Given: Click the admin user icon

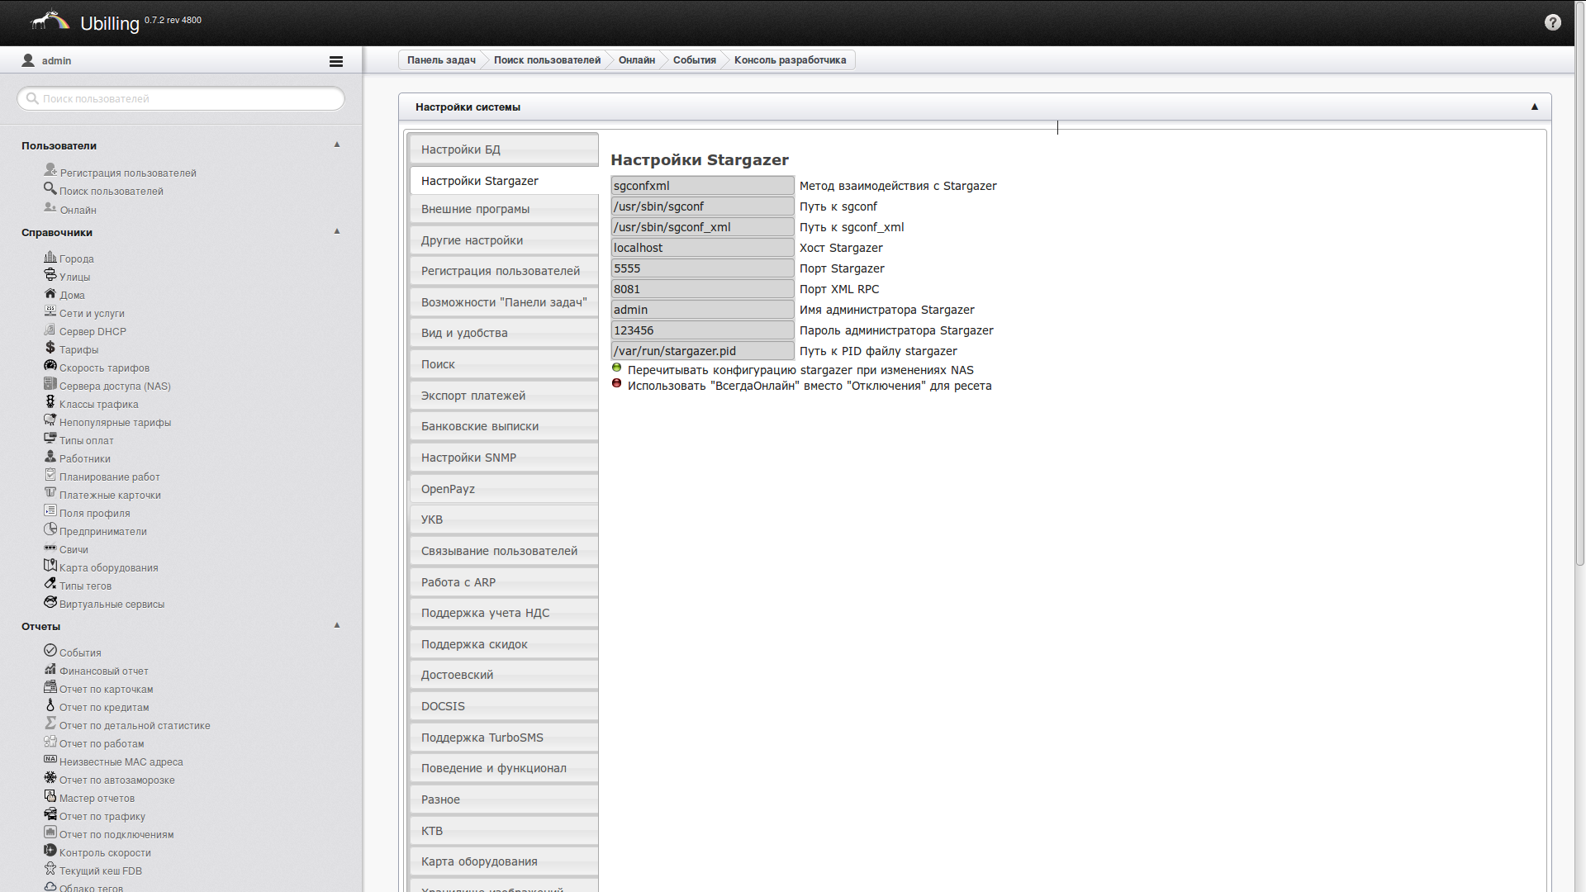Looking at the screenshot, I should [x=28, y=60].
